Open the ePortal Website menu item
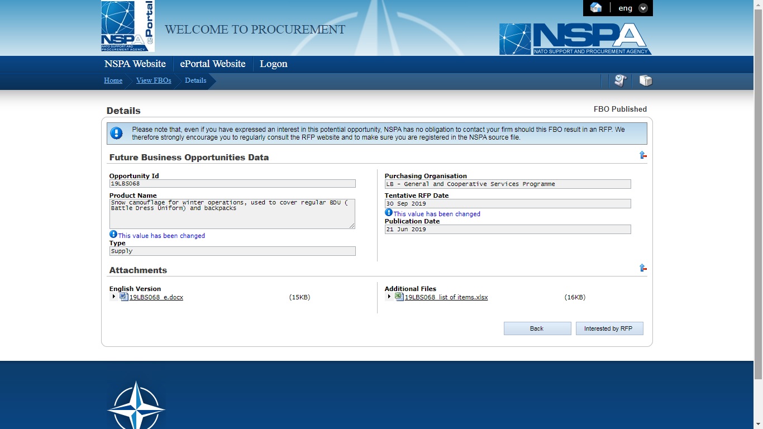 point(213,64)
